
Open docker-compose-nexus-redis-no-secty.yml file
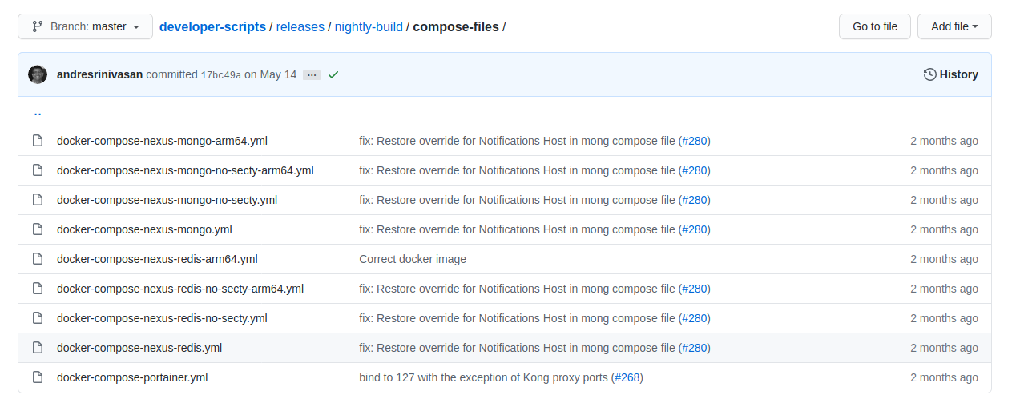click(x=162, y=318)
